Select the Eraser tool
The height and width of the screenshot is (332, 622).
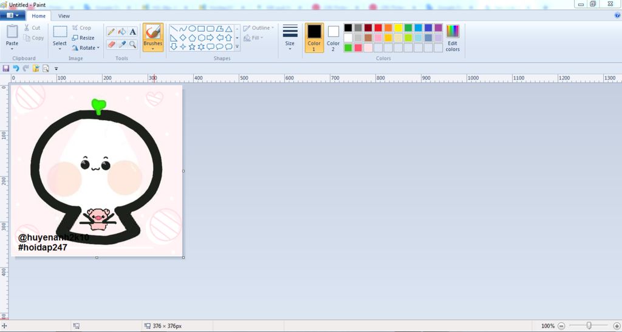pyautogui.click(x=112, y=44)
